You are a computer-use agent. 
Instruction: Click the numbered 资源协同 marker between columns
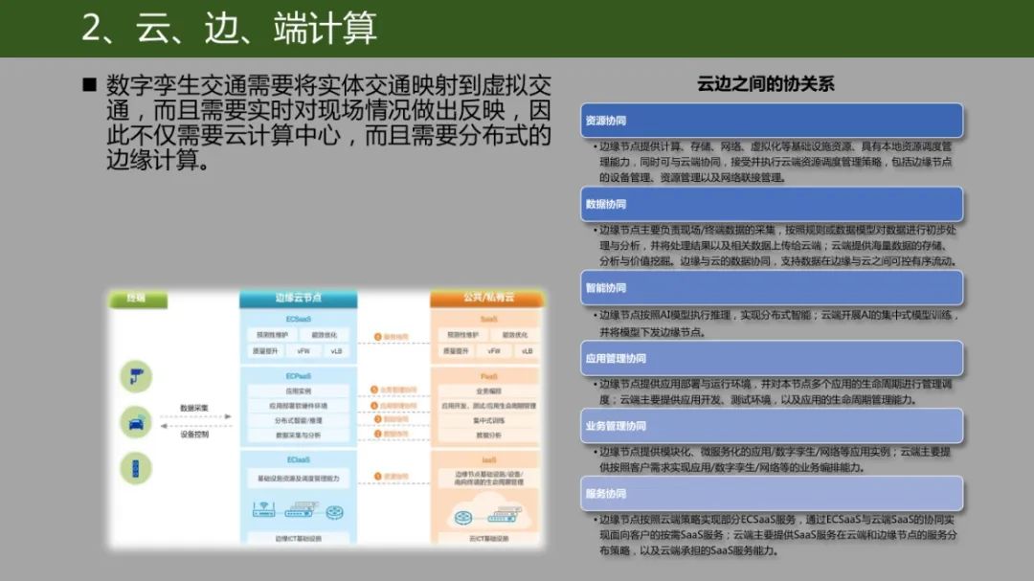377,473
